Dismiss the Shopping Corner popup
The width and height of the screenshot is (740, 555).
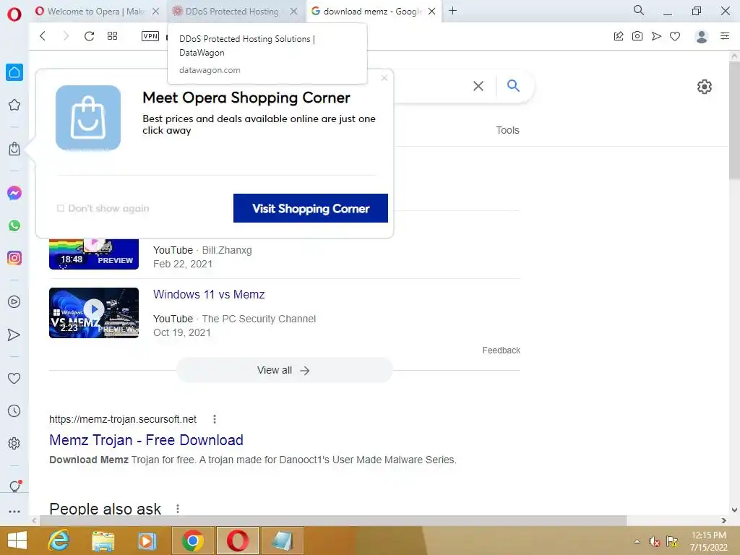point(384,78)
